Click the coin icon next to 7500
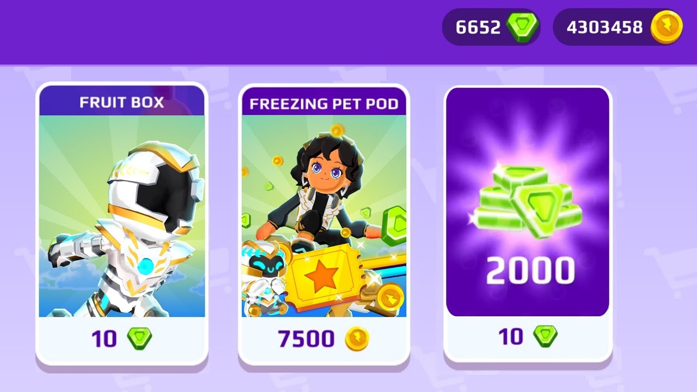Viewport: 697px width, 392px height. pyautogui.click(x=357, y=339)
